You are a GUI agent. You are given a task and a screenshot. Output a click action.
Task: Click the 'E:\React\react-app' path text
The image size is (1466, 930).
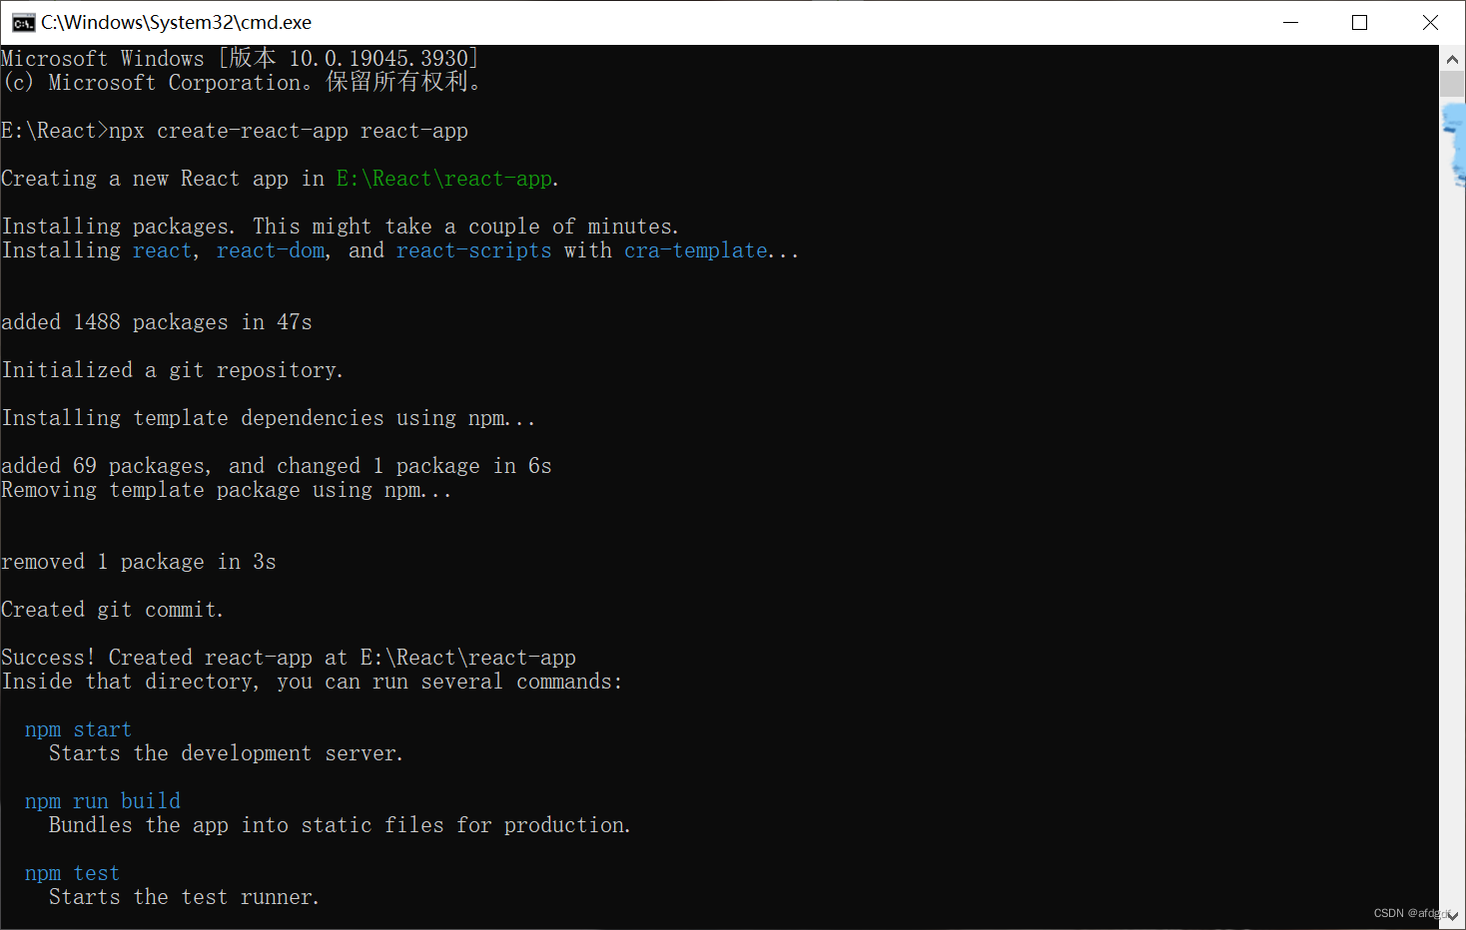click(x=443, y=178)
